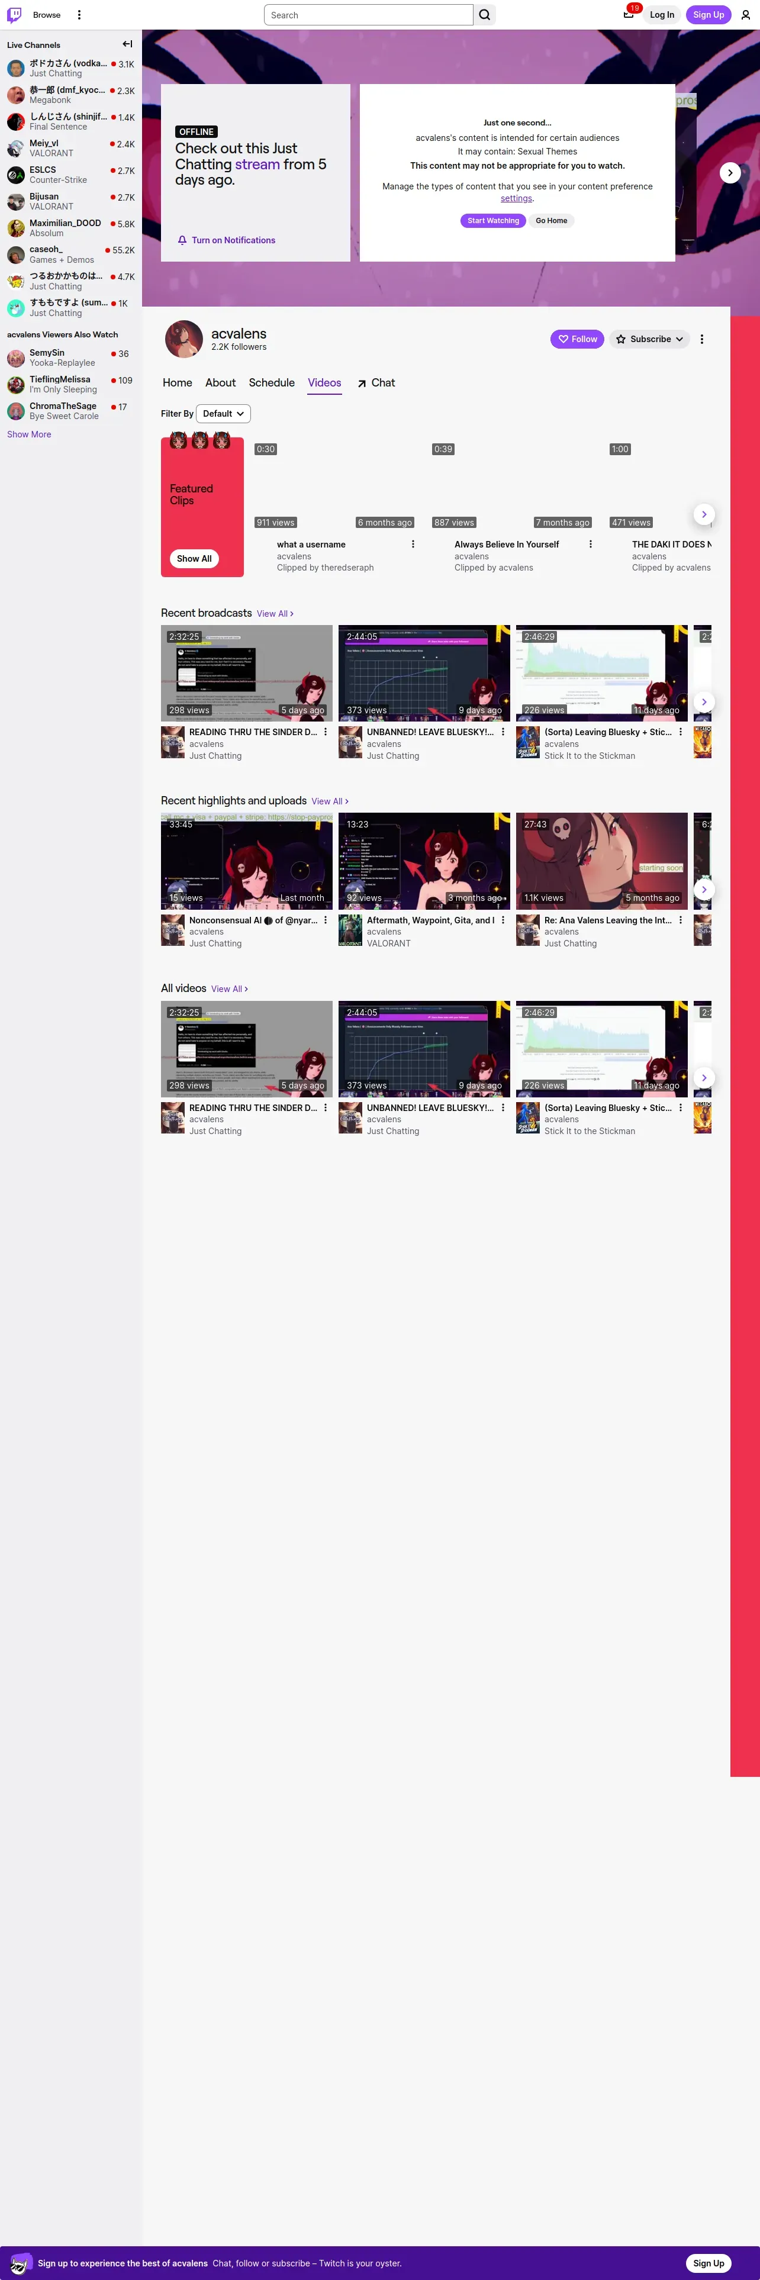Open the Twitch home logo
Screen dimensions: 760x2280
[14, 15]
